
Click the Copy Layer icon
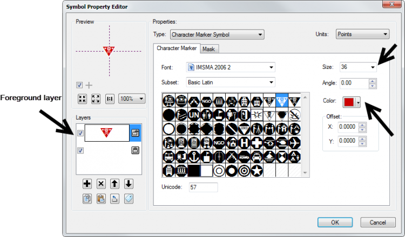87,198
